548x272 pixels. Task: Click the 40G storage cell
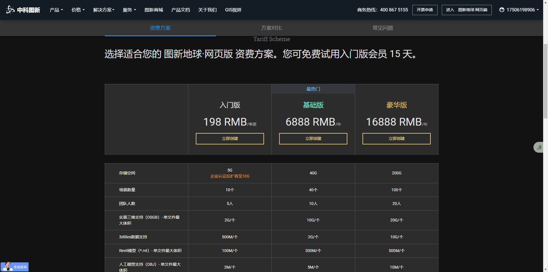pyautogui.click(x=313, y=173)
